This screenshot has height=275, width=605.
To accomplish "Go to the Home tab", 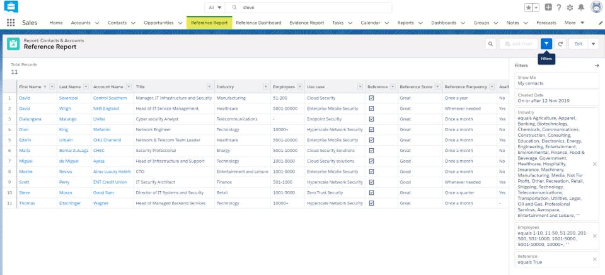I will point(56,23).
